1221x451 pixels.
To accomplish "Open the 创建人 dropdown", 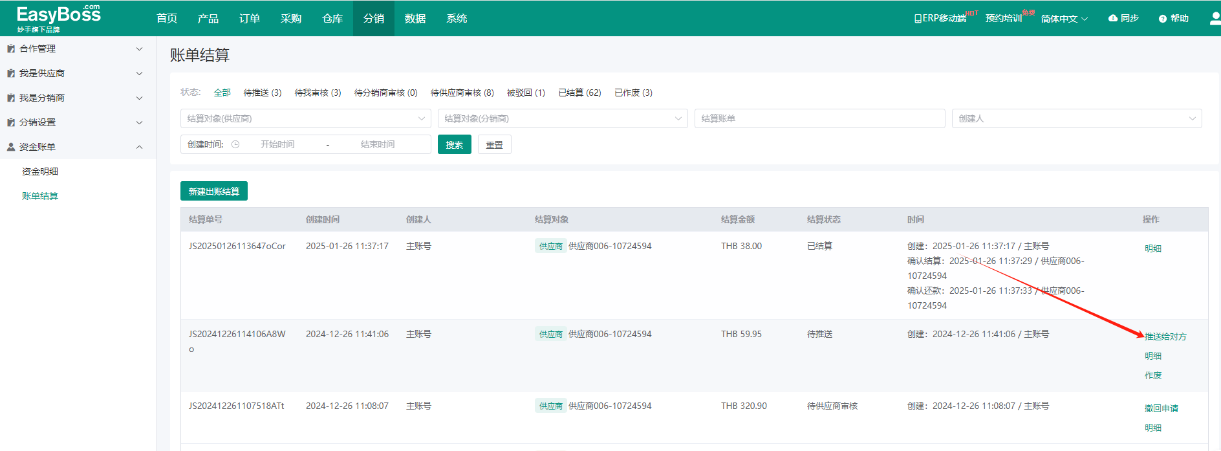I will click(x=1076, y=118).
